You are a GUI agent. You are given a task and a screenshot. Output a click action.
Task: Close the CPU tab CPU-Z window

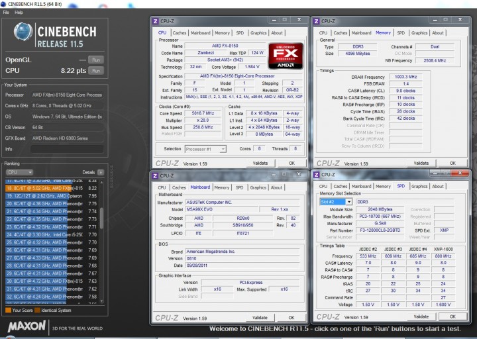pos(299,20)
